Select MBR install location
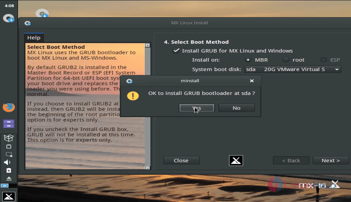 248,60
